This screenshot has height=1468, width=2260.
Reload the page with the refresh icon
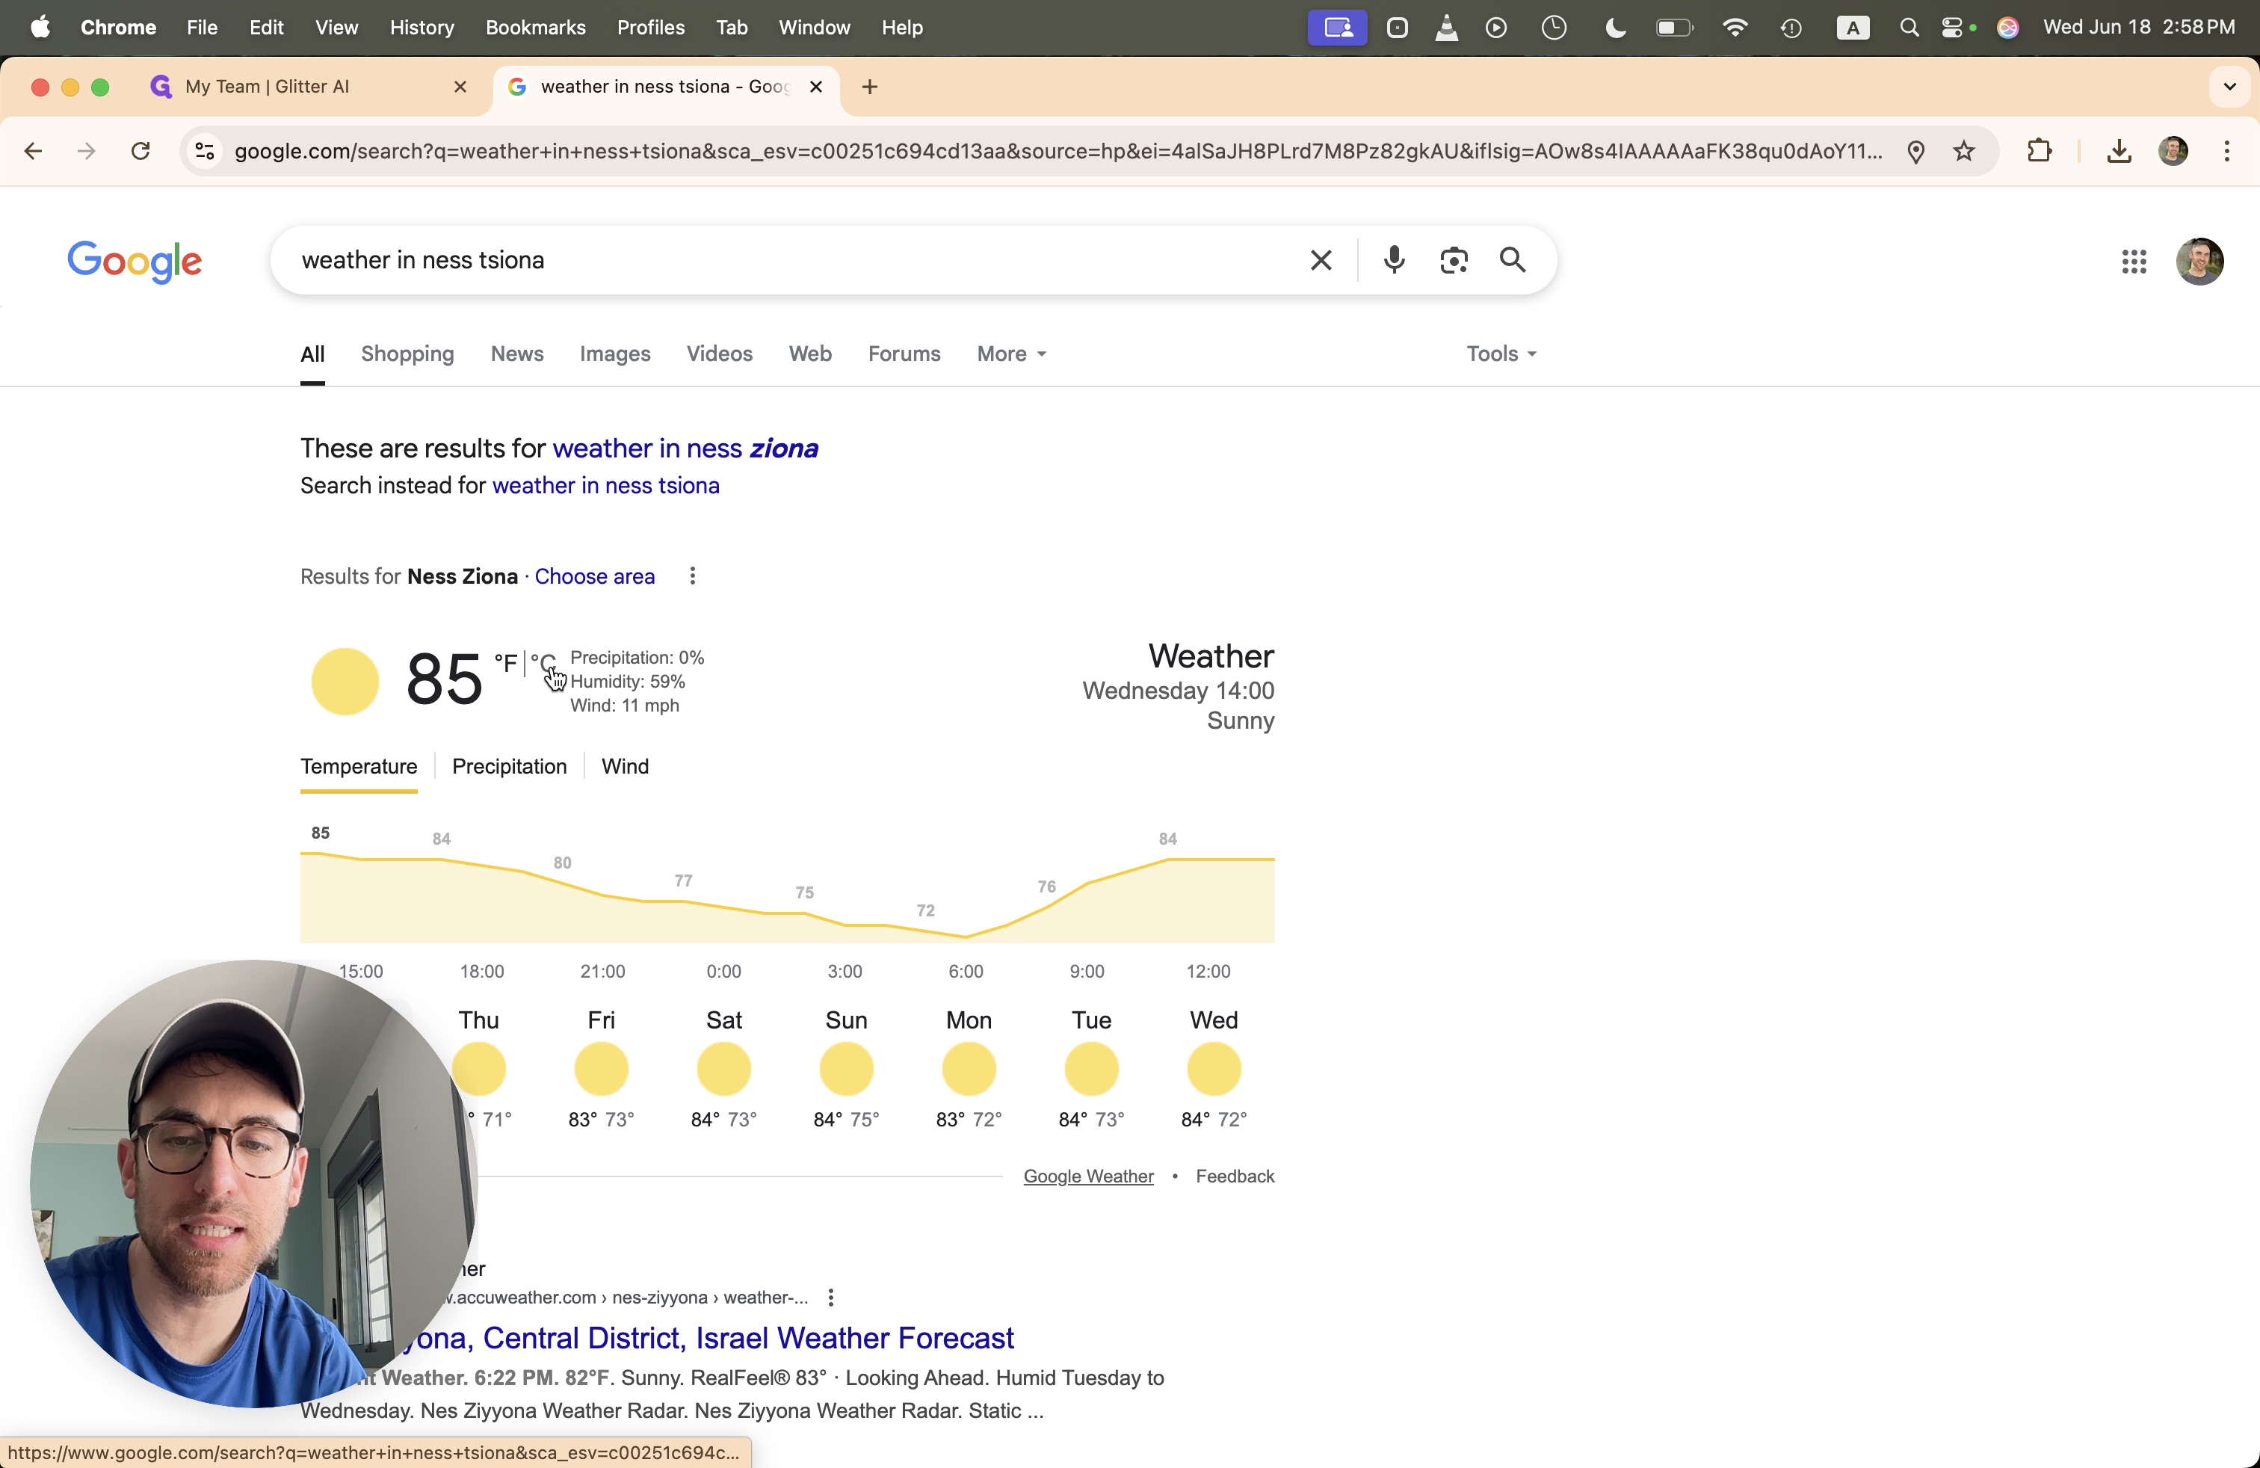pos(141,151)
